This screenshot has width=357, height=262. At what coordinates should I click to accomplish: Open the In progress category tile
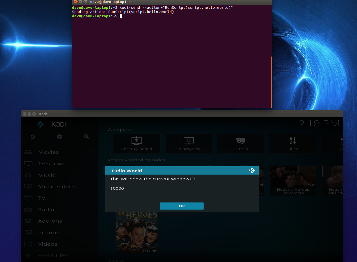click(188, 144)
